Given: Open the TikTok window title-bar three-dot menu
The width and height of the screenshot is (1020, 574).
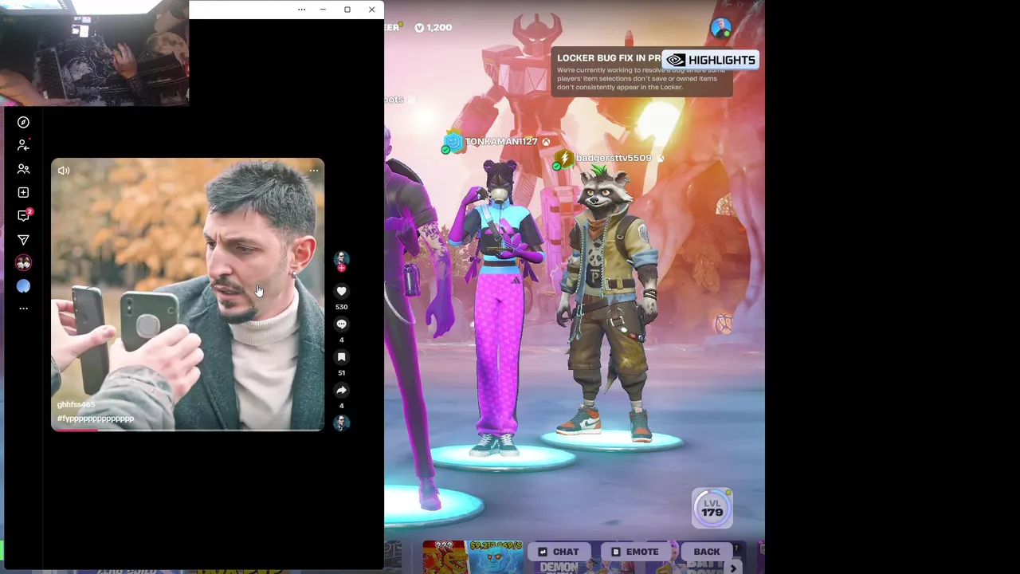Looking at the screenshot, I should [x=301, y=10].
